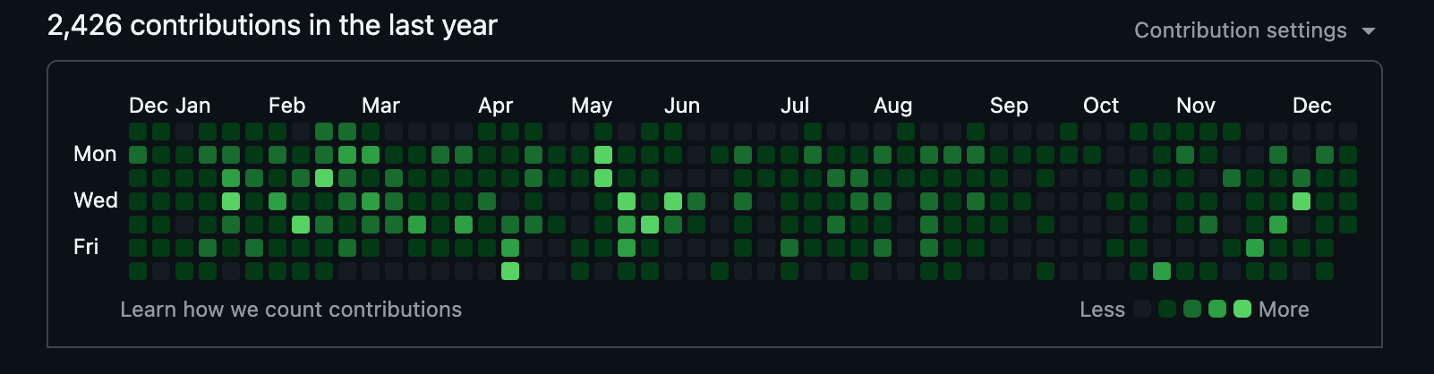The image size is (1434, 374).
Task: Click the middle legend swatch, medium green
Action: (1192, 309)
